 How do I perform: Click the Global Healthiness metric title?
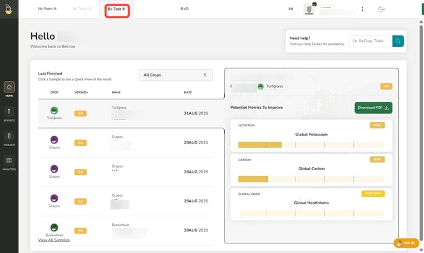point(311,203)
